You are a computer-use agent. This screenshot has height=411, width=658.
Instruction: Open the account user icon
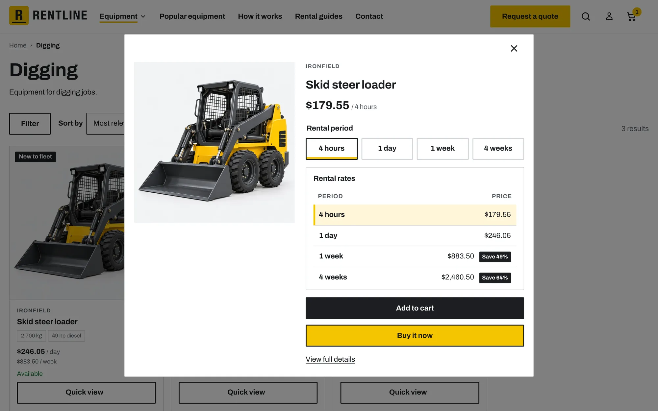pos(609,16)
